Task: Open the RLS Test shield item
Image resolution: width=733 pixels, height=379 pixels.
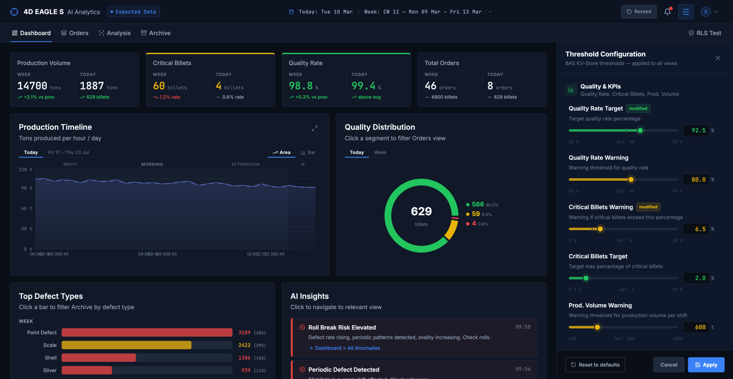Action: (x=705, y=33)
